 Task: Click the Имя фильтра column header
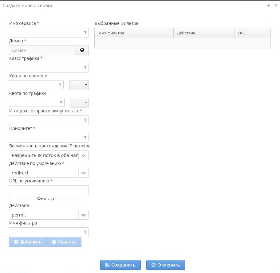click(x=134, y=33)
